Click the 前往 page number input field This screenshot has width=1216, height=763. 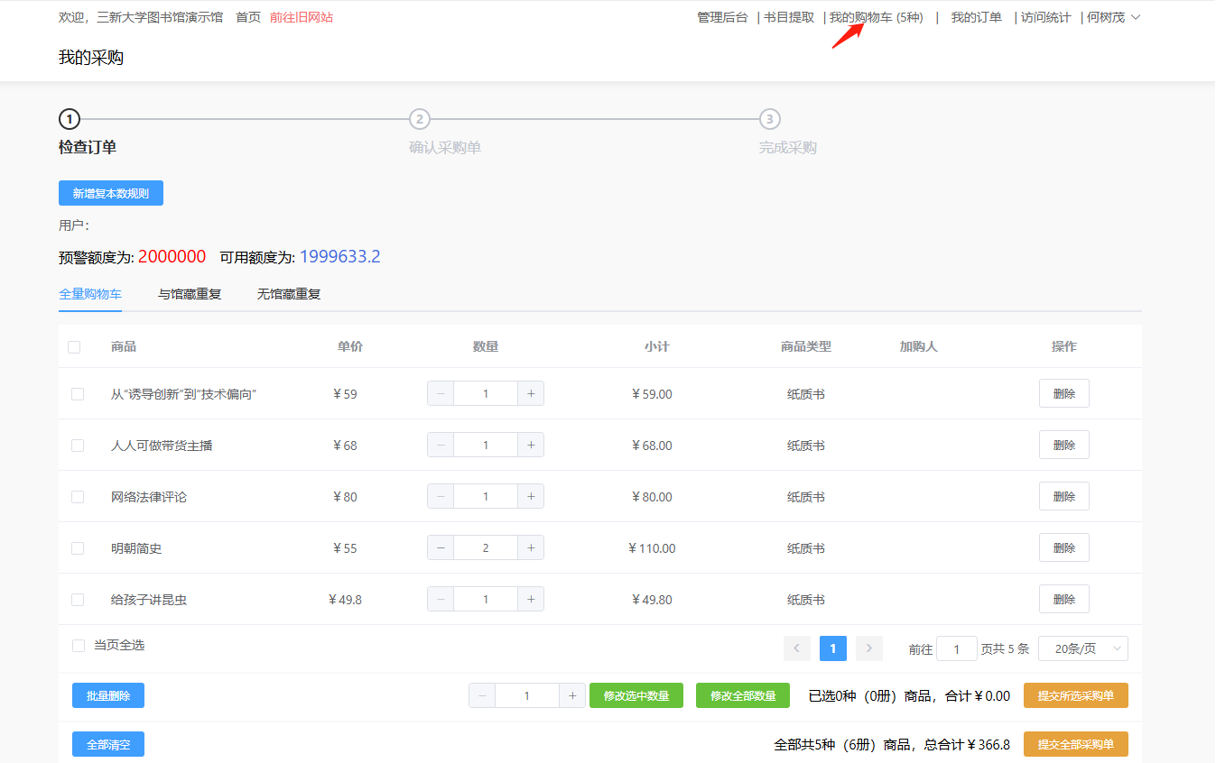click(956, 648)
